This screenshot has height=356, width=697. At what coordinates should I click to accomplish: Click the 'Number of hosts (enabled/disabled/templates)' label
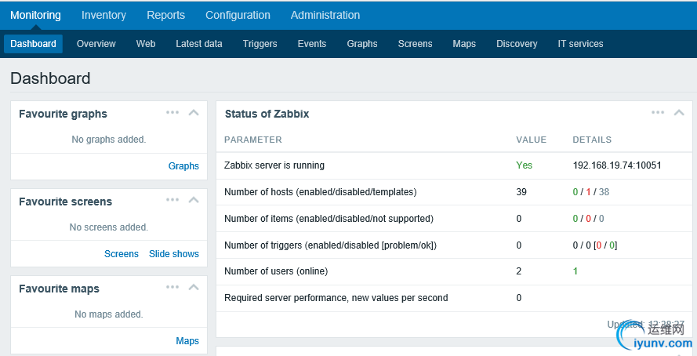click(321, 192)
